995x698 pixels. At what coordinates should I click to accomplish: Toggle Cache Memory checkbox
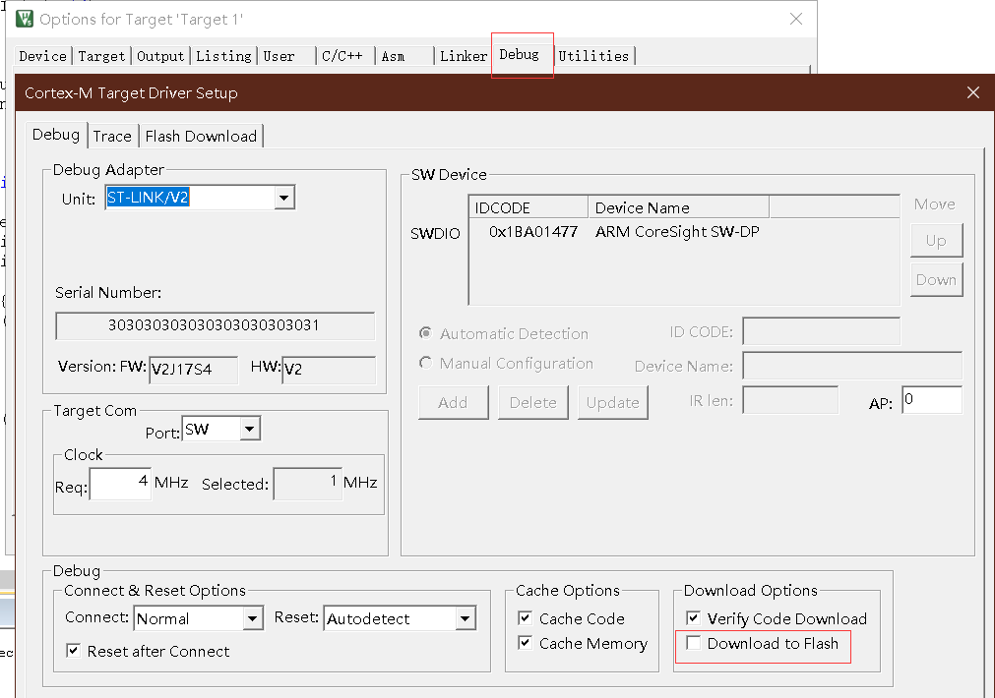(525, 643)
